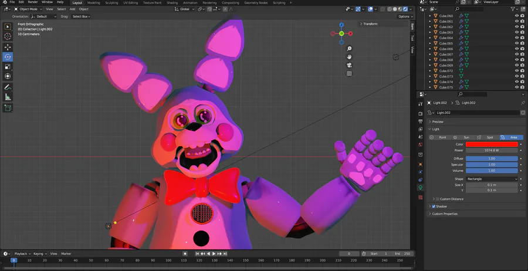This screenshot has width=528, height=271.
Task: Open the View Layer properties tab icon
Action: click(420, 129)
